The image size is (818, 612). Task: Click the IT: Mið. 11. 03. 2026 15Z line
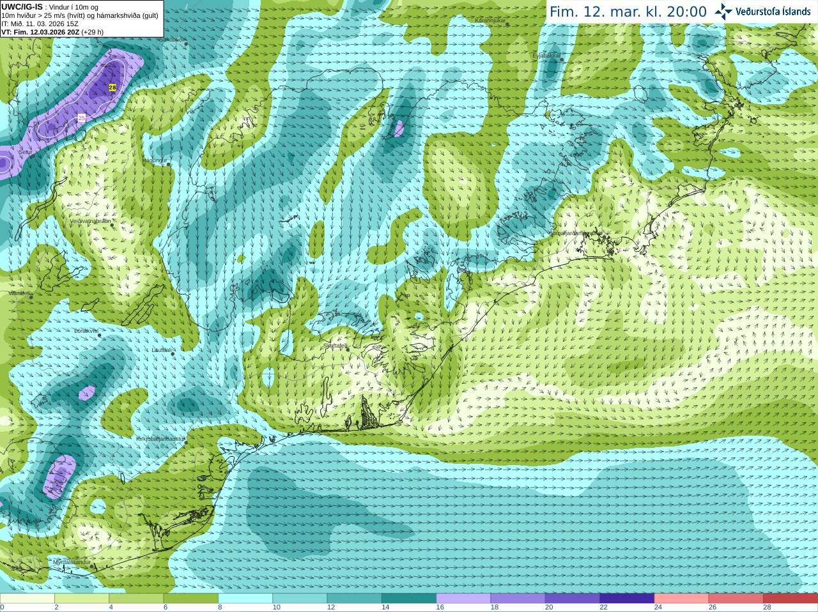tap(40, 24)
